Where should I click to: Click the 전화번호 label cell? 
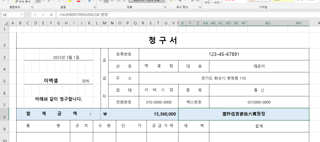(x=124, y=102)
